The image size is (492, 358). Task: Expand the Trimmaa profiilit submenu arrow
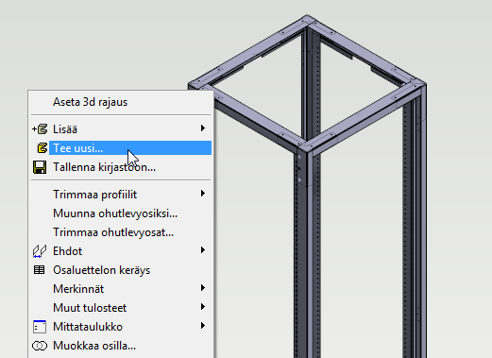coord(203,194)
